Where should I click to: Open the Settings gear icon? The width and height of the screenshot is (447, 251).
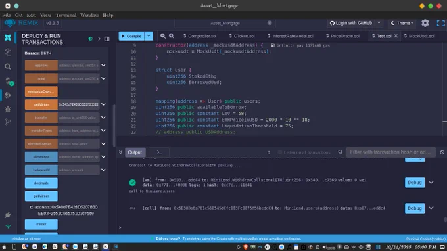pos(425,23)
